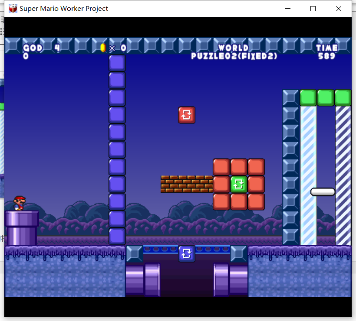Viewport: 356px width, 321px height.
Task: Close the Super Mario Worker Project window
Action: 339,9
